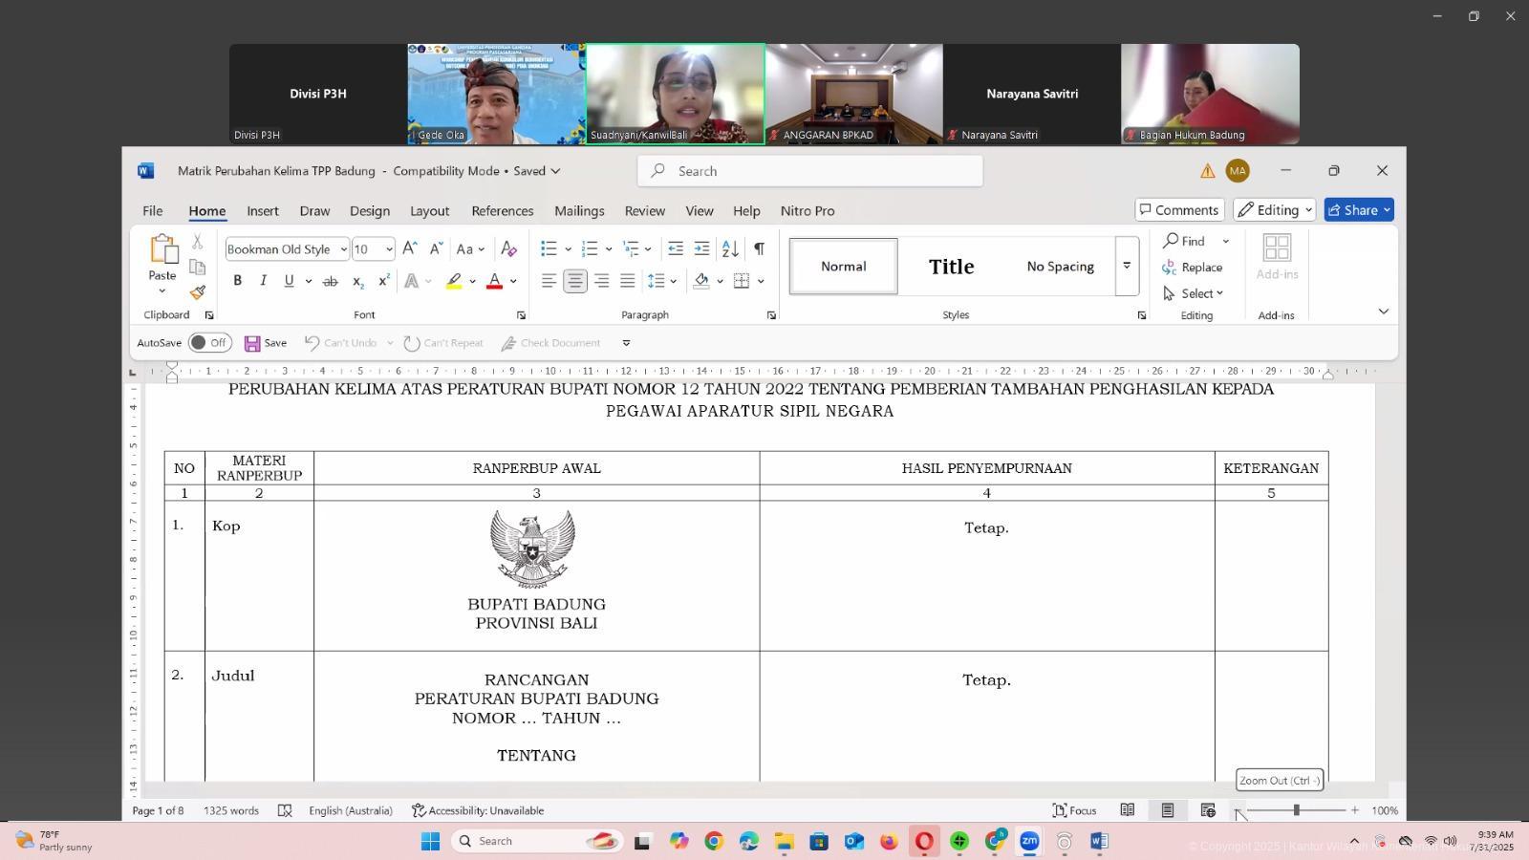Screen dimensions: 1529x860
Task: Click the Sort icon in Paragraph group
Action: tap(730, 249)
